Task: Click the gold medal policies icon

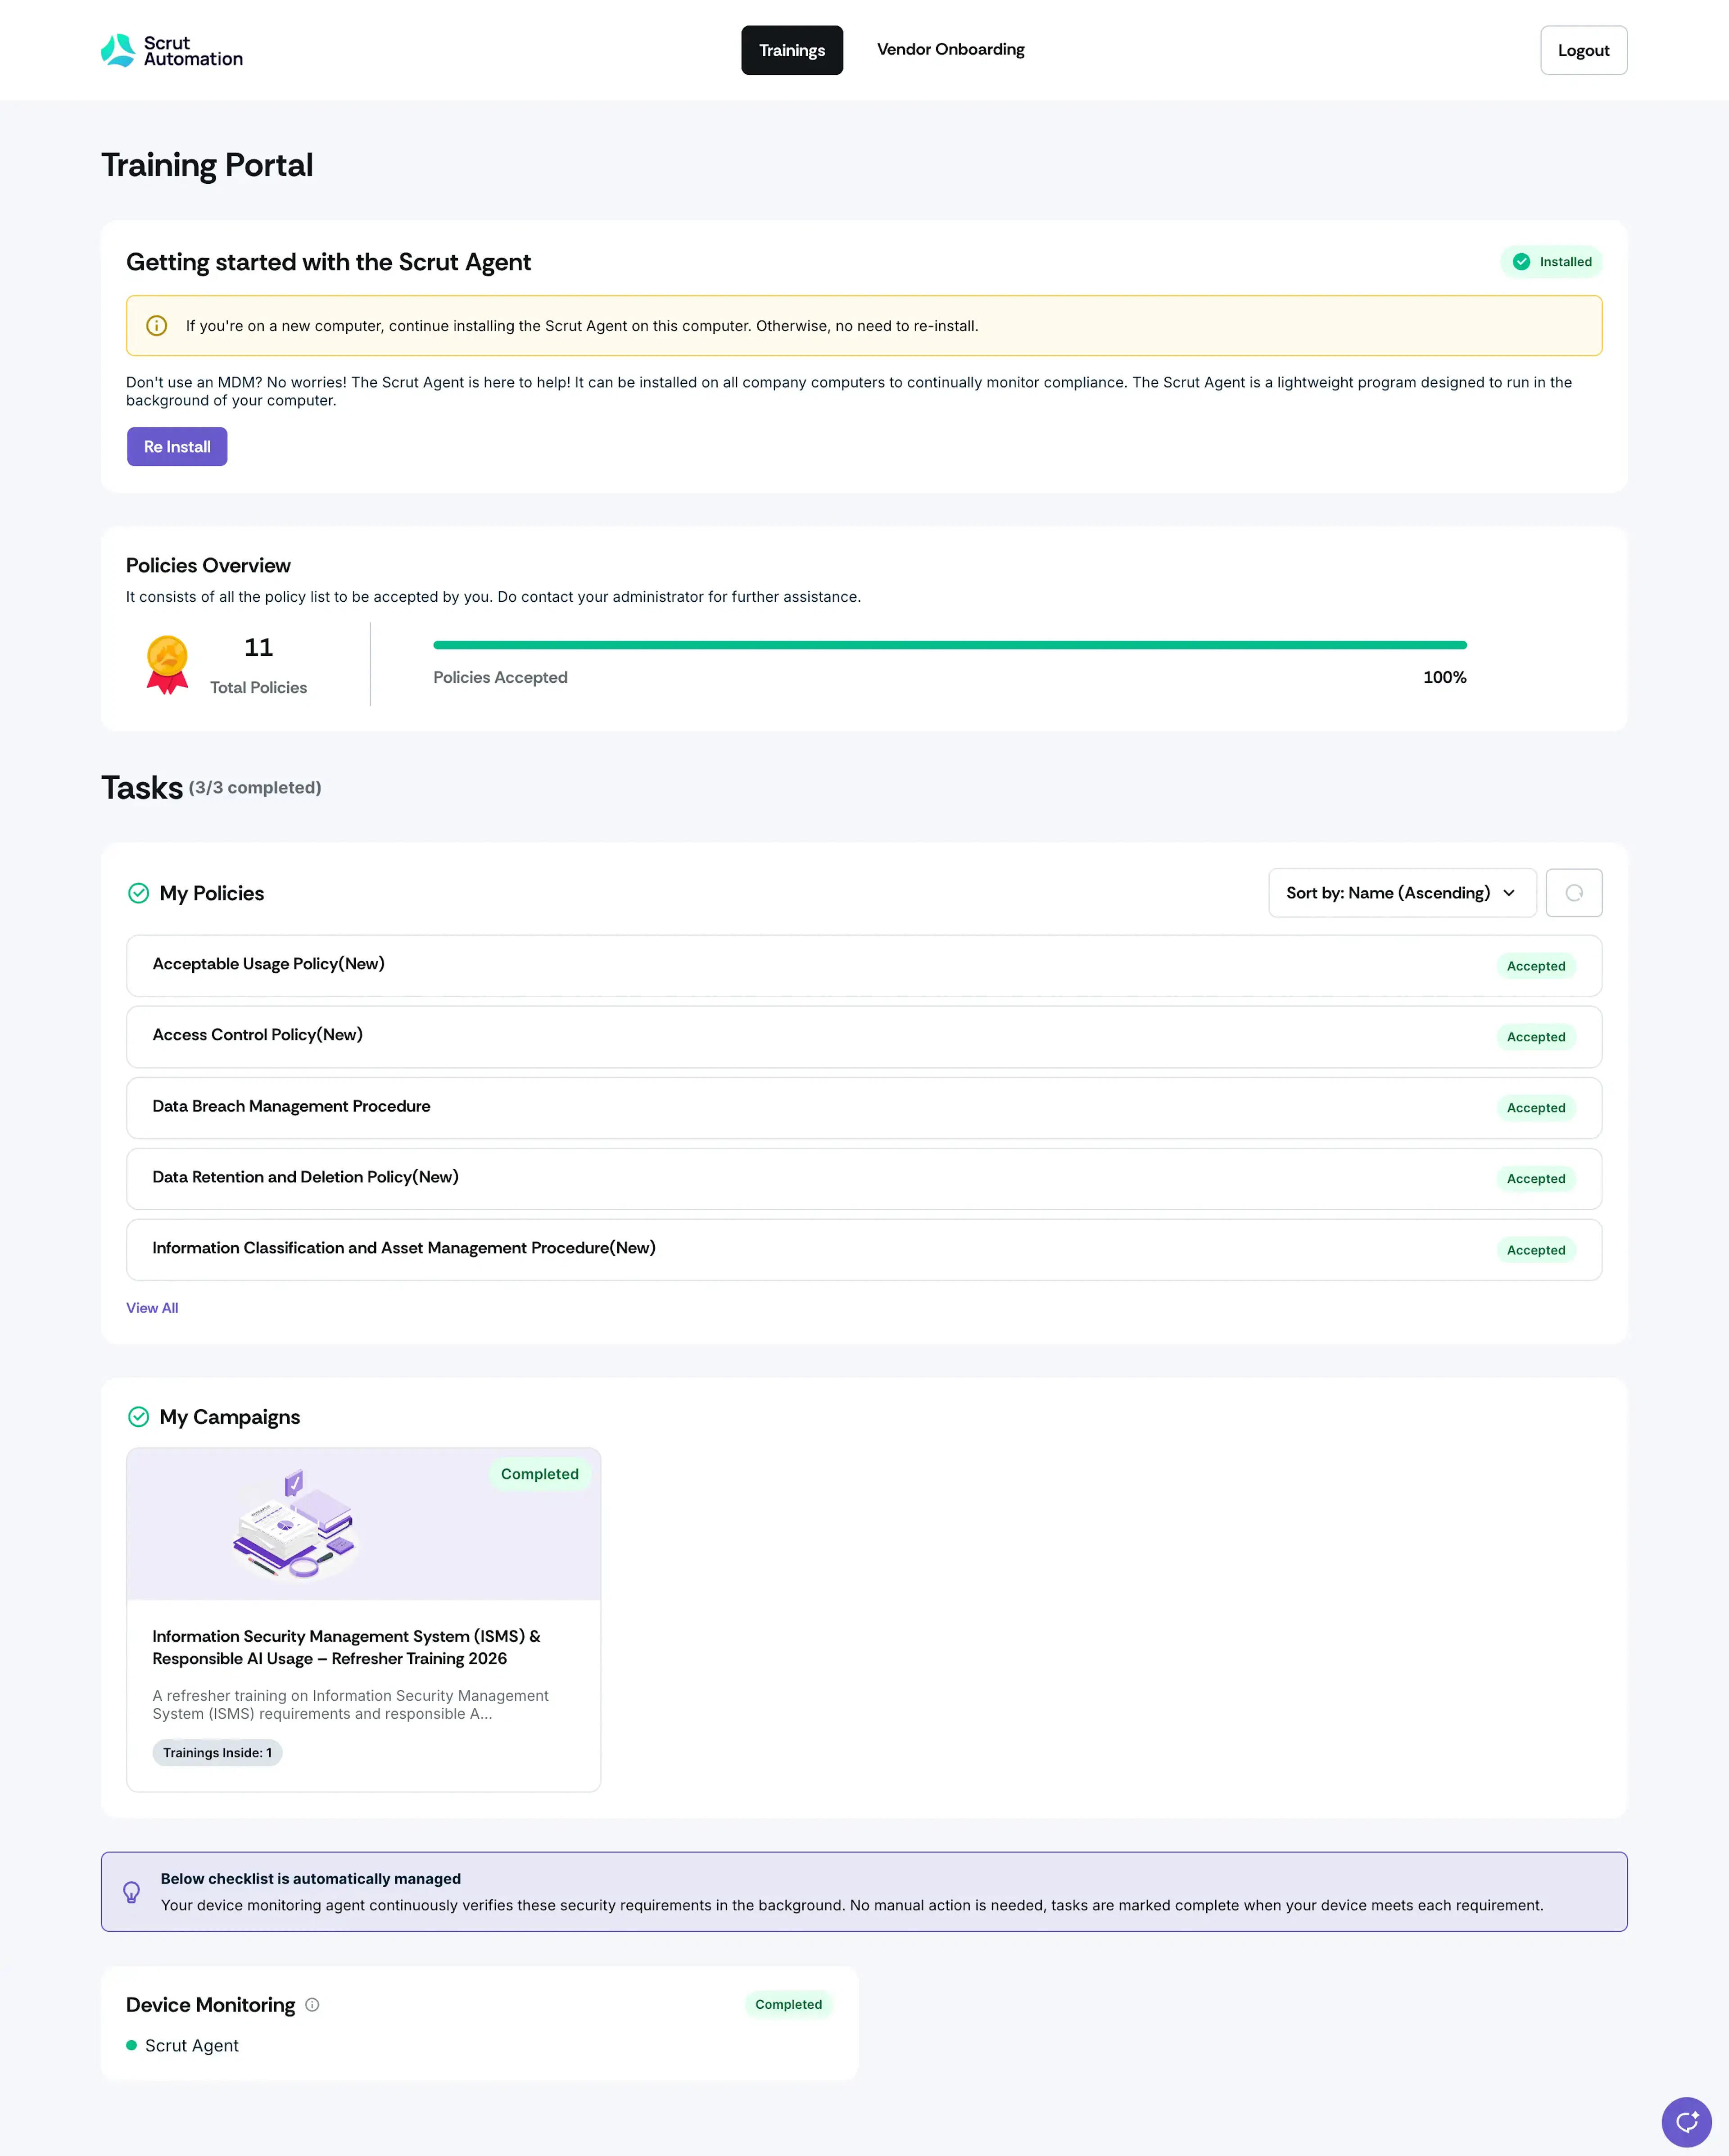Action: [167, 665]
